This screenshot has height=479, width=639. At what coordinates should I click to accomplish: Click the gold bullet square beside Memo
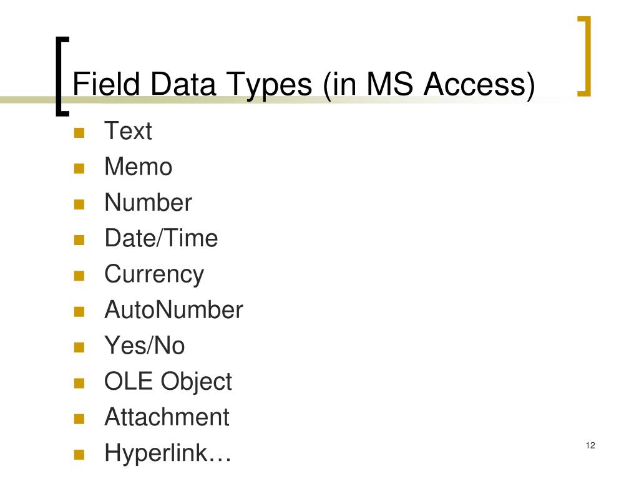(x=79, y=168)
